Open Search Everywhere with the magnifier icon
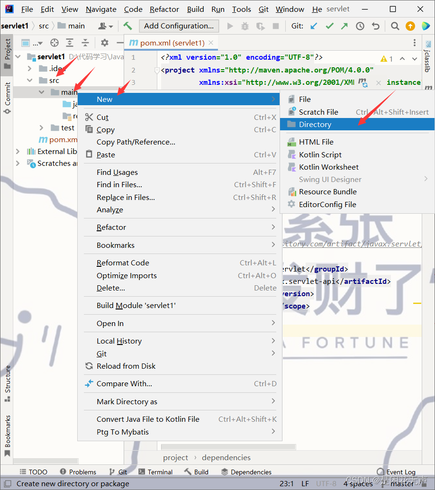Viewport: 435px width, 490px height. 394,26
